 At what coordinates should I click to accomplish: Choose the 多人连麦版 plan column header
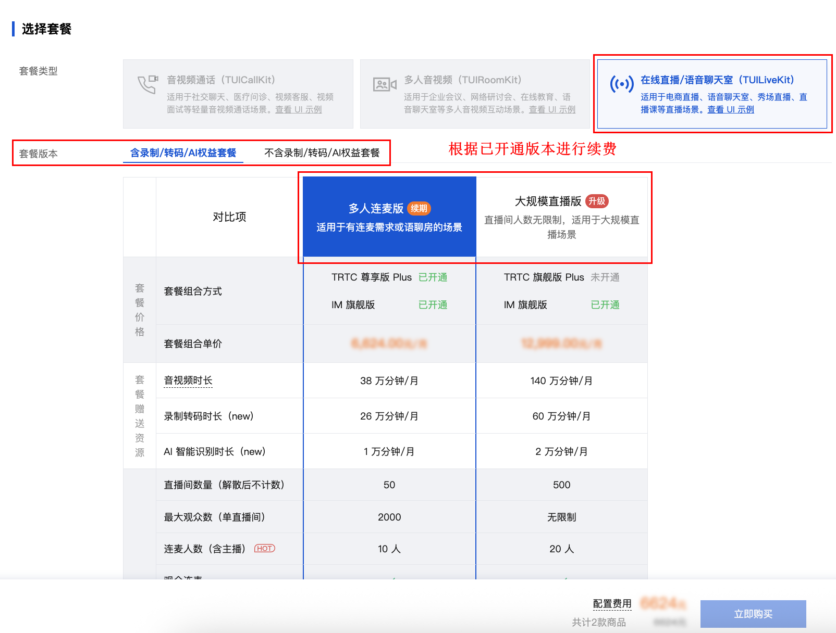coord(389,217)
